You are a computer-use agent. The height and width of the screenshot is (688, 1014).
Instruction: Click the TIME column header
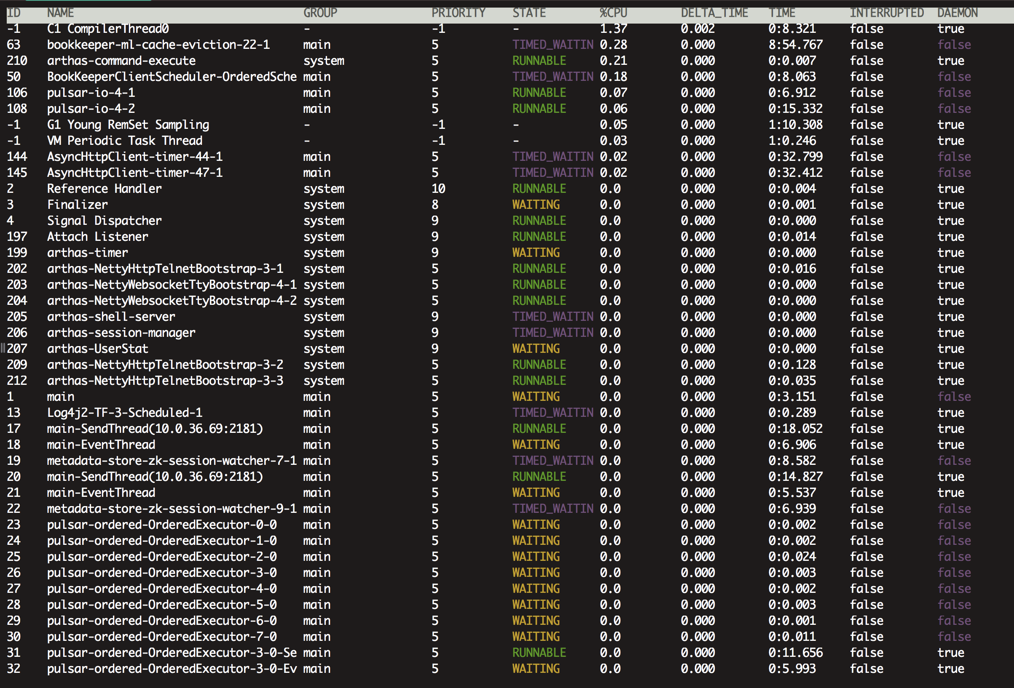tap(782, 13)
